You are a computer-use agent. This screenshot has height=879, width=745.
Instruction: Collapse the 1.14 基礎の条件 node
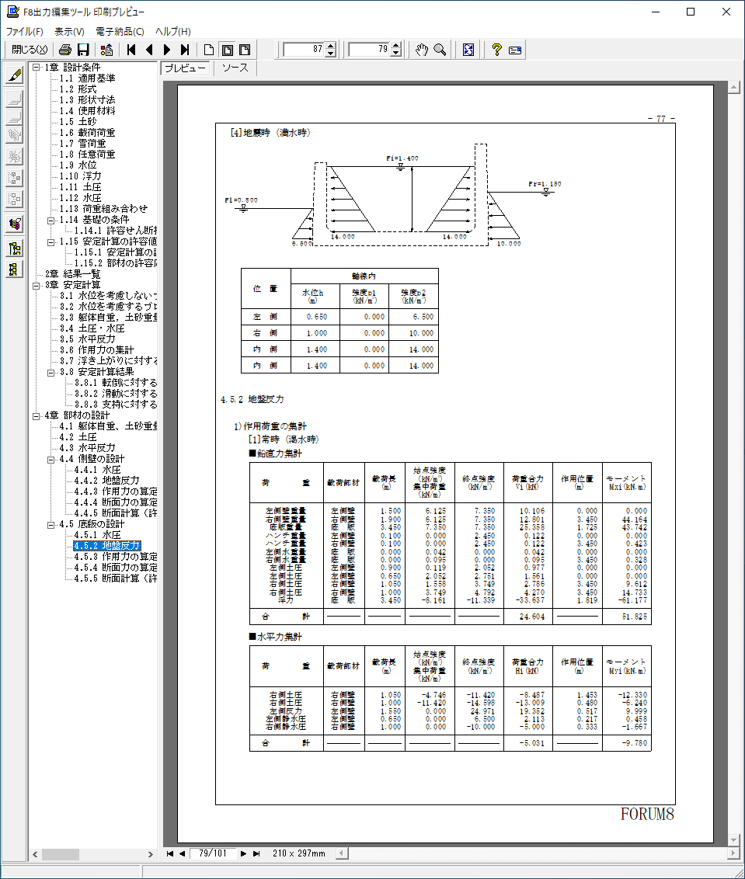click(x=51, y=220)
